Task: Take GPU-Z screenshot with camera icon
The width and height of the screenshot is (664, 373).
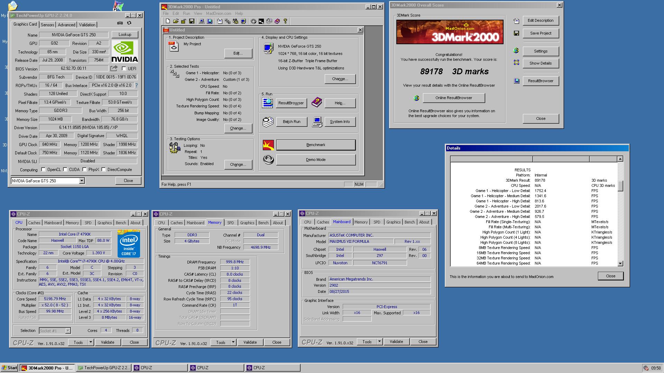Action: click(x=120, y=23)
